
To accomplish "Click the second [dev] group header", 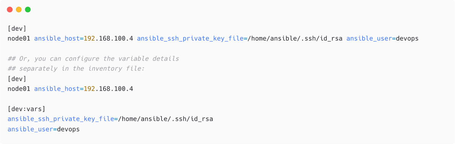I will (x=17, y=78).
